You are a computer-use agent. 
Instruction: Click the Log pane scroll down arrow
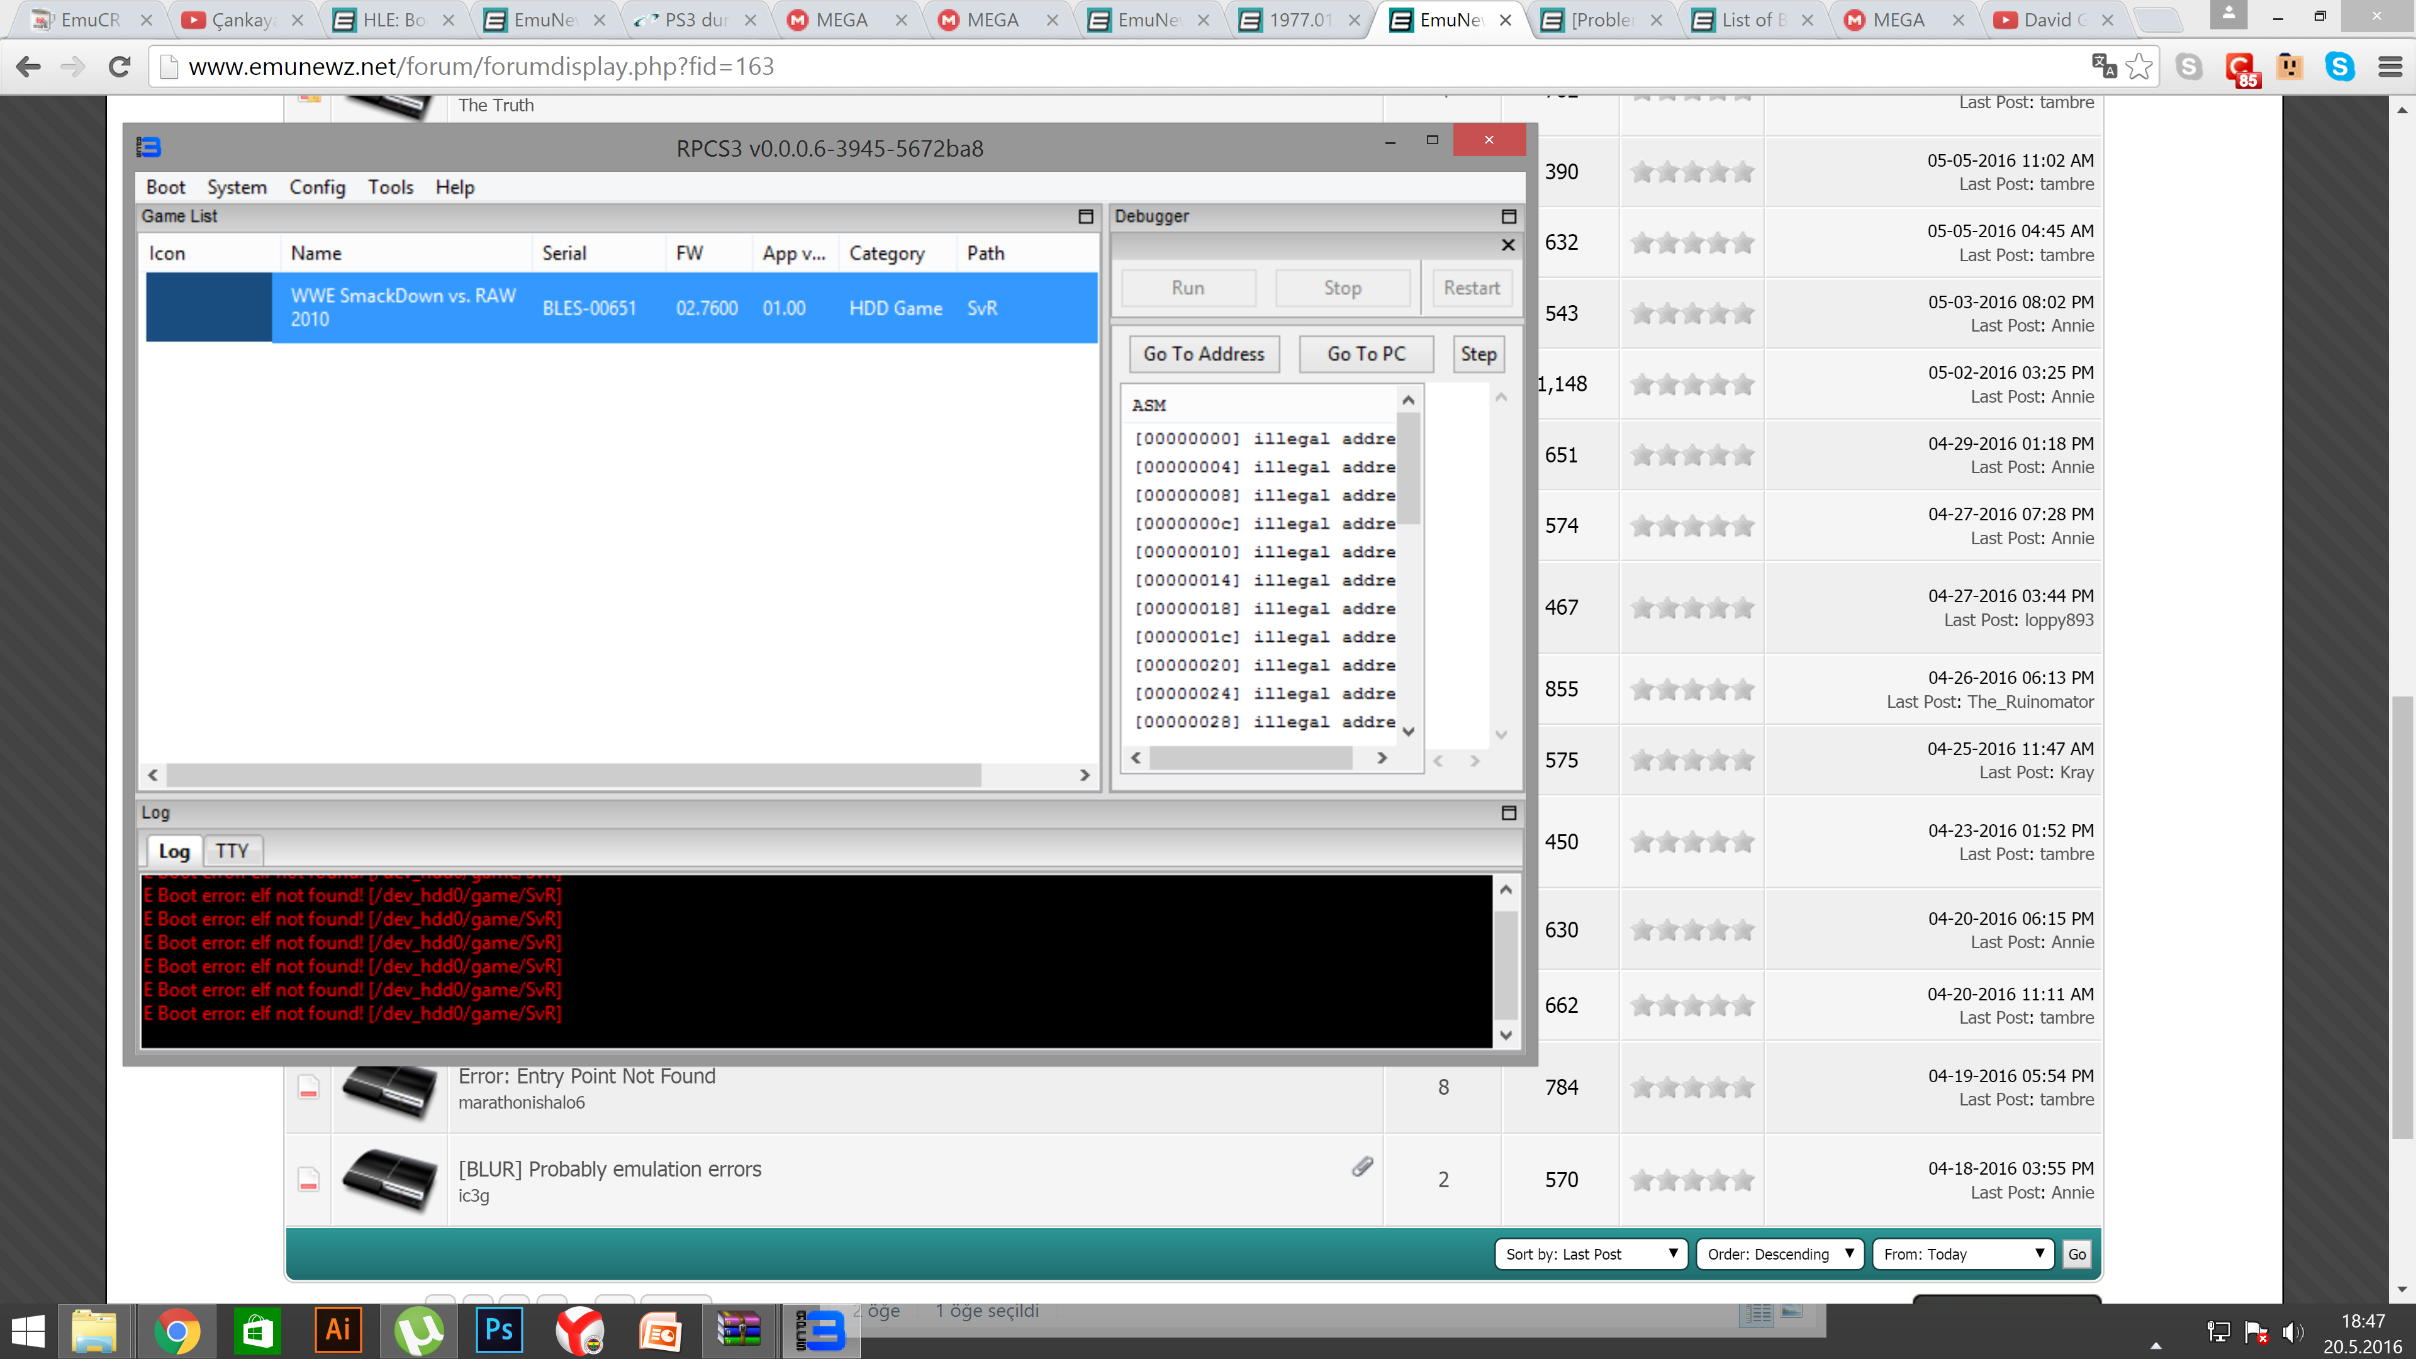[x=1506, y=1034]
